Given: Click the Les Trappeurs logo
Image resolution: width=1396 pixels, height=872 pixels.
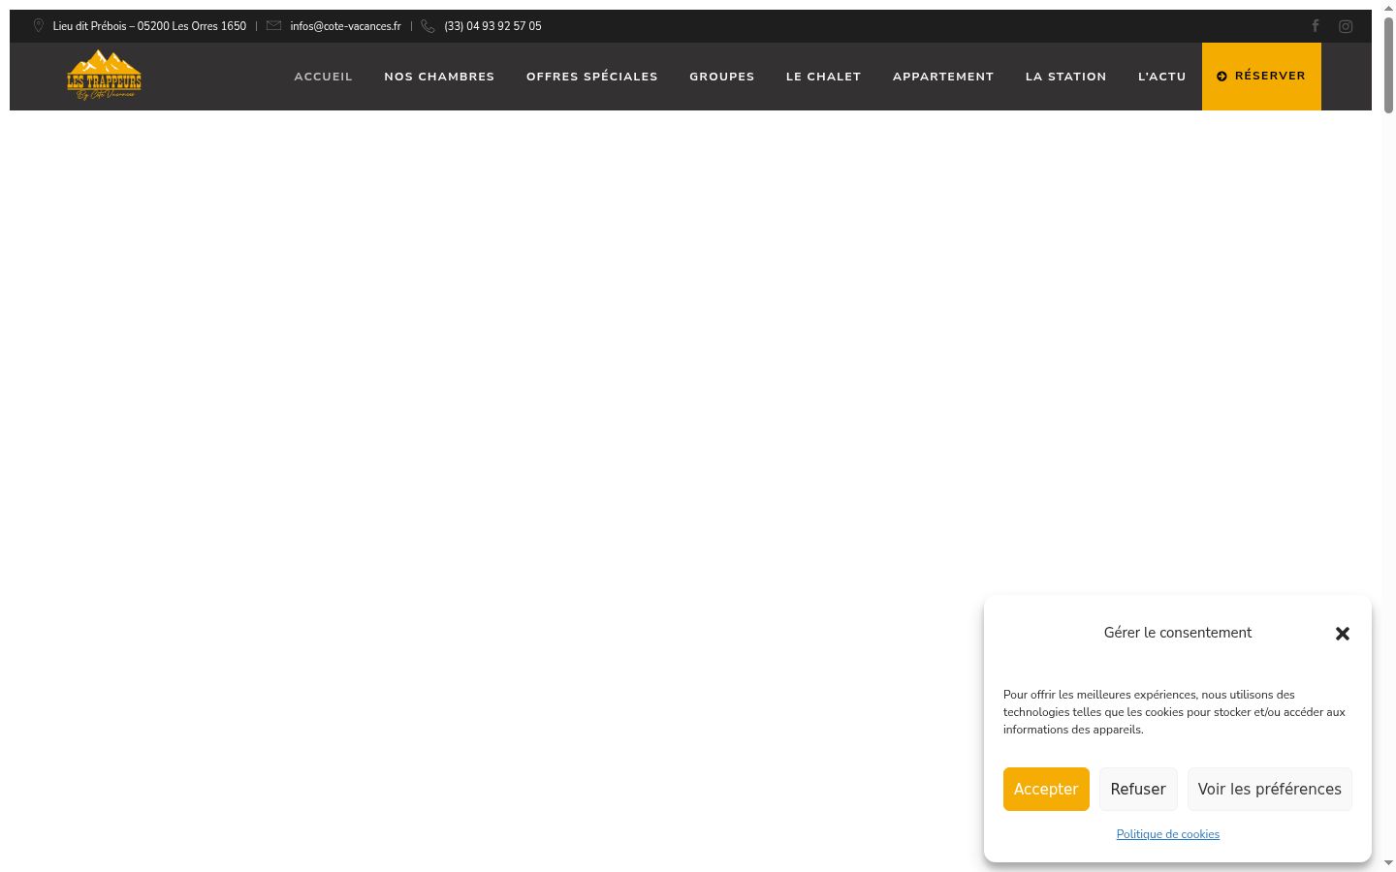Looking at the screenshot, I should click(104, 75).
